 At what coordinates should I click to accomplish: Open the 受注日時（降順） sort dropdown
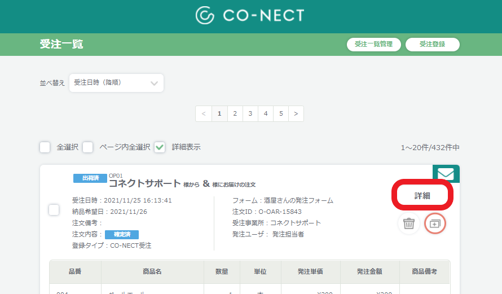[x=116, y=83]
